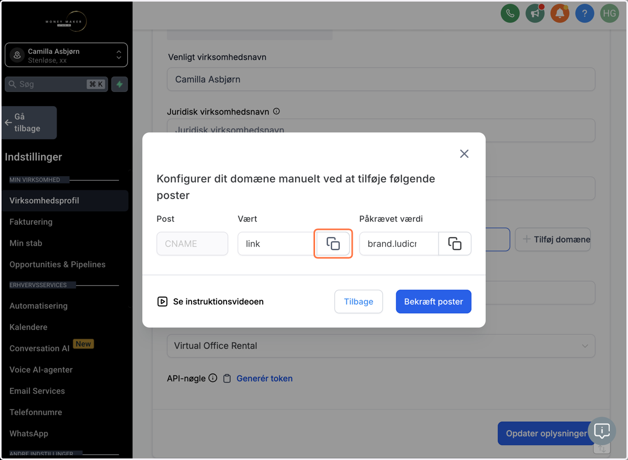
Task: Click the CNAME post field
Action: coord(192,244)
